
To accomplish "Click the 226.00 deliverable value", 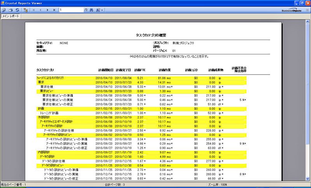I will point(211,131).
